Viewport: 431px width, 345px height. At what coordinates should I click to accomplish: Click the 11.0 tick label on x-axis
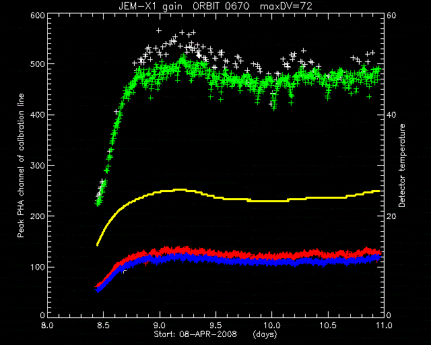[384, 325]
